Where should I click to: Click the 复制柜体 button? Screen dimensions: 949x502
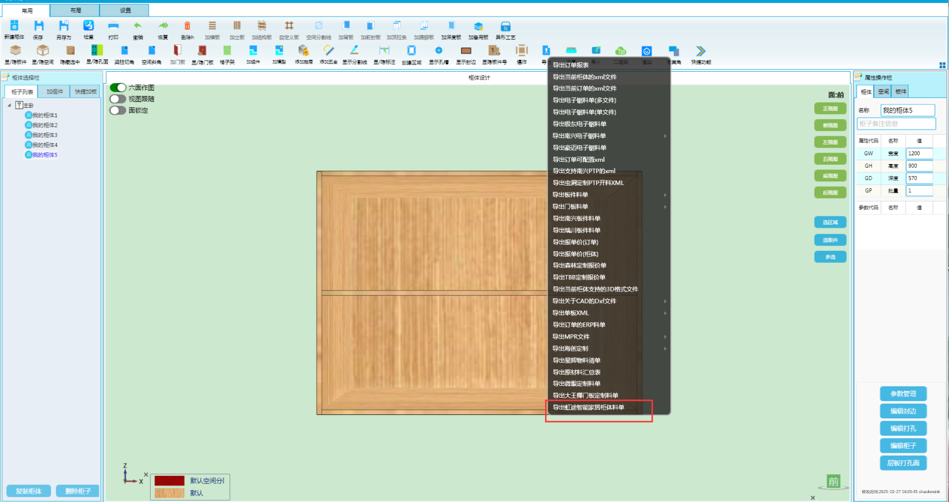(x=28, y=491)
